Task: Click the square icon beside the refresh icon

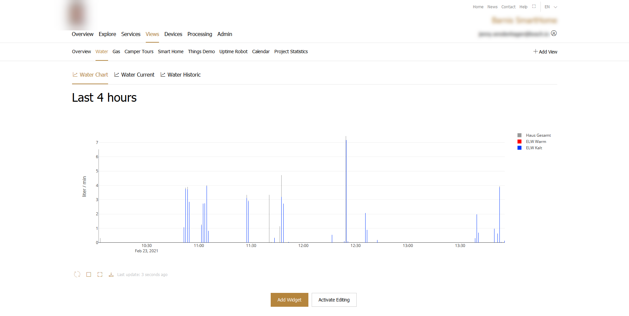Action: [89, 274]
